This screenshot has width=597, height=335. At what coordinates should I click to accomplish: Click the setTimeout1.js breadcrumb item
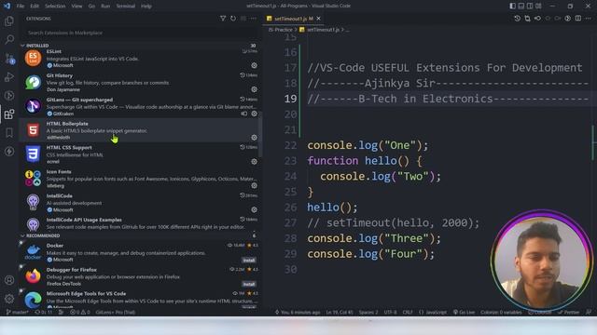323,30
